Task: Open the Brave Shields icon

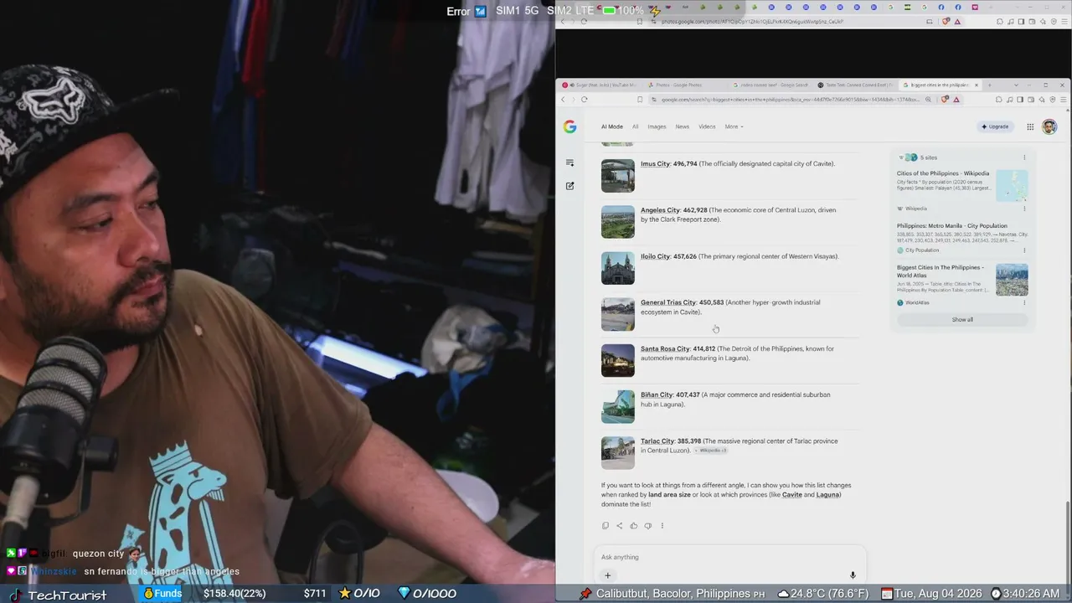Action: tap(946, 100)
